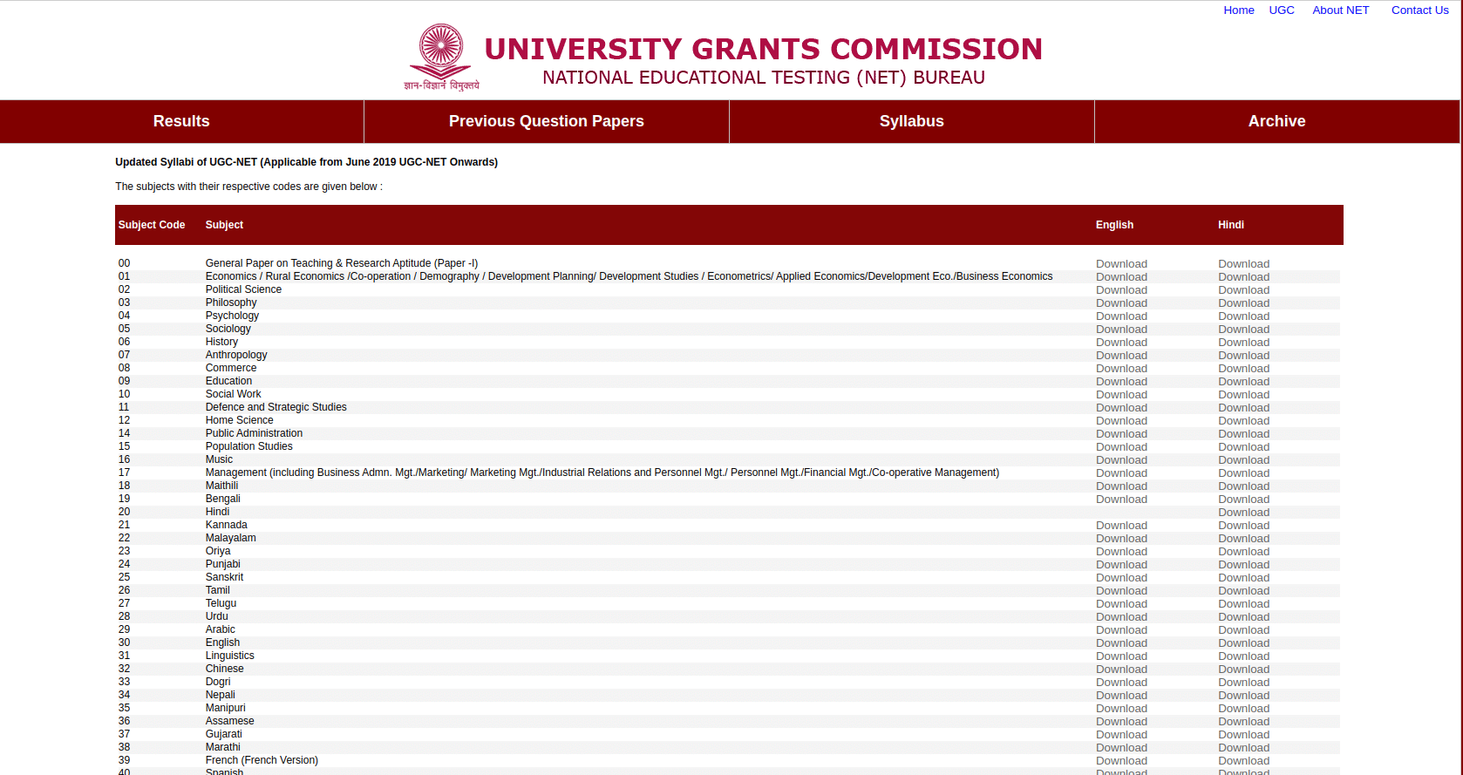Viewport: 1463px width, 775px height.
Task: Select the Syllabus navigation tab
Action: click(x=911, y=121)
